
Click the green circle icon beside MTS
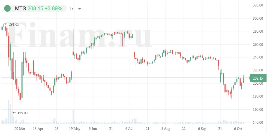[8, 8]
